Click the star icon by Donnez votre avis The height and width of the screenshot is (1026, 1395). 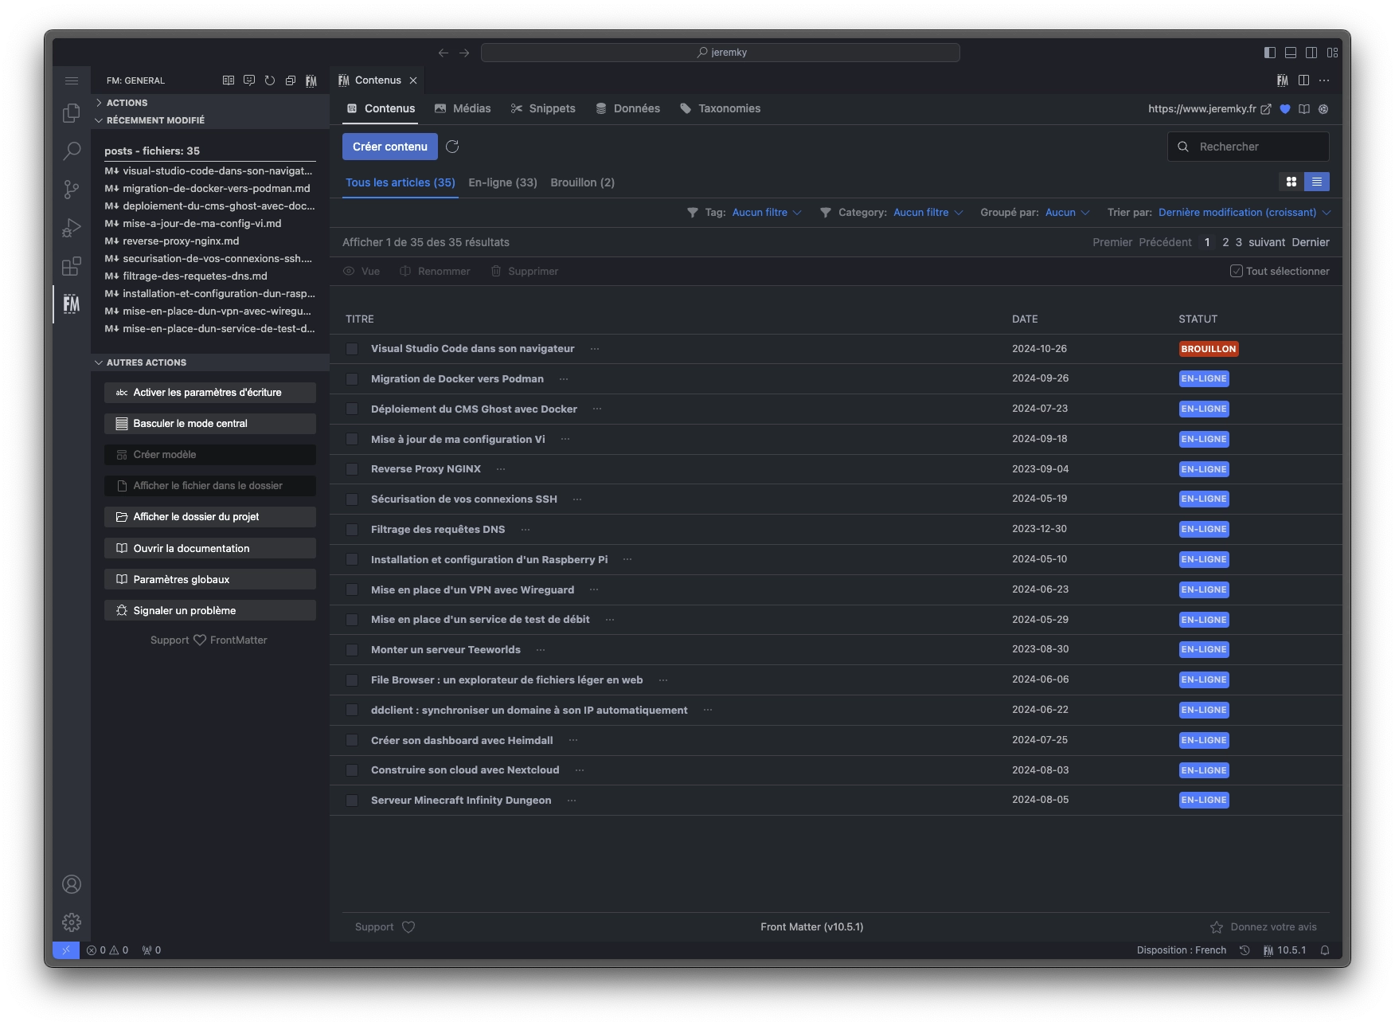(1217, 927)
